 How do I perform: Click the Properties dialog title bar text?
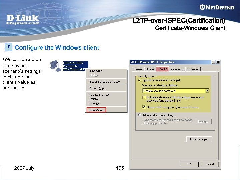154,62
